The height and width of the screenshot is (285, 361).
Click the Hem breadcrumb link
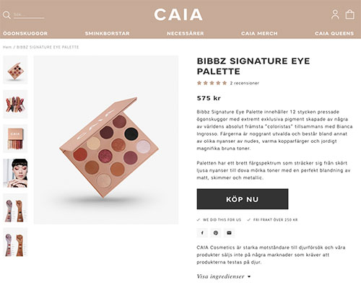tap(7, 47)
